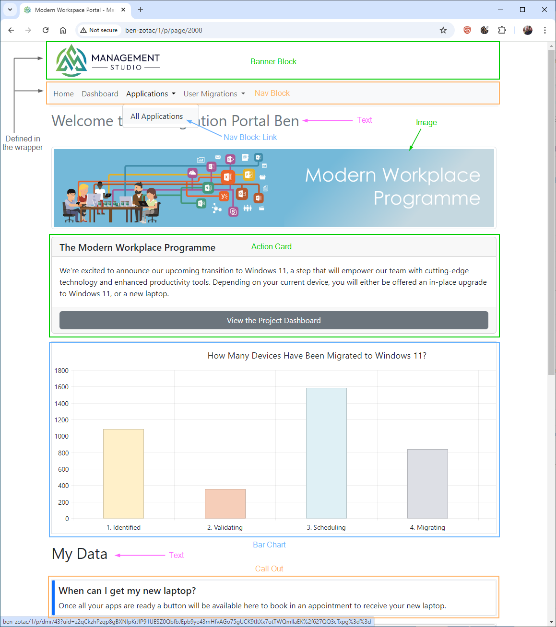Toggle the Applications nav dropdown

click(151, 93)
